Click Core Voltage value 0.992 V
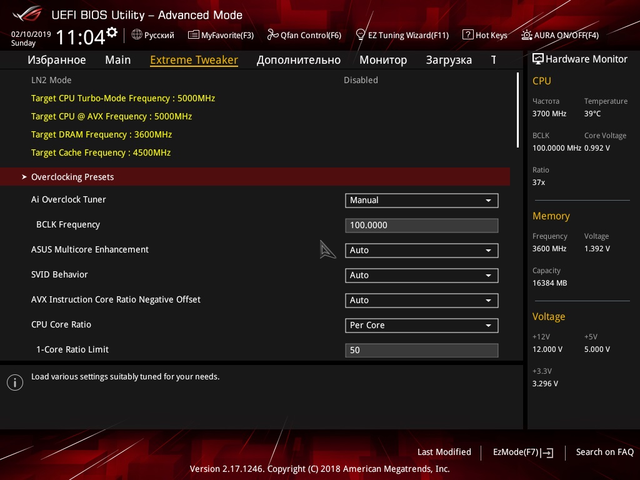This screenshot has height=480, width=640. click(597, 147)
